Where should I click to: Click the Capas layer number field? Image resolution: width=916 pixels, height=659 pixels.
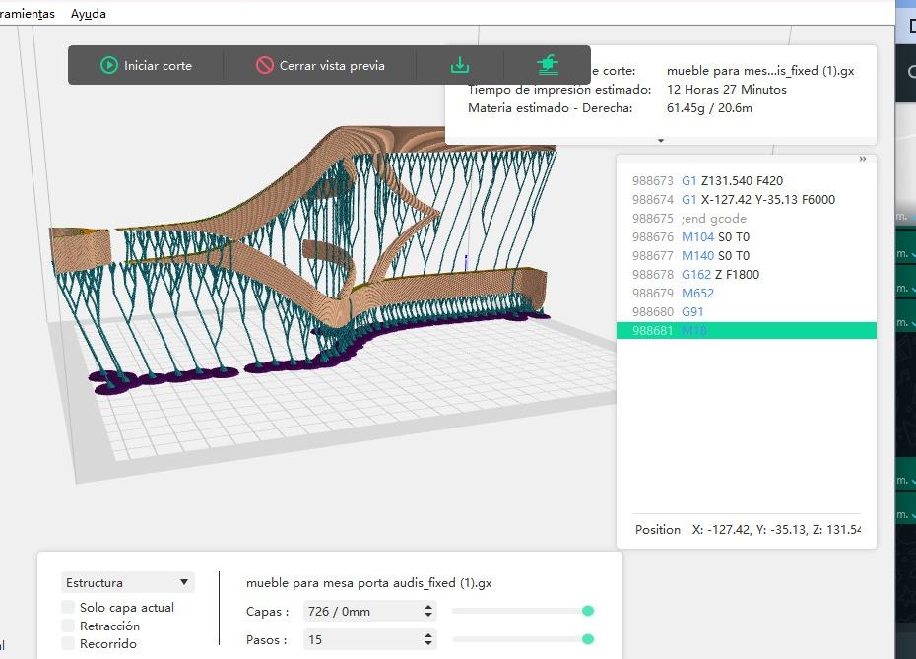(362, 611)
